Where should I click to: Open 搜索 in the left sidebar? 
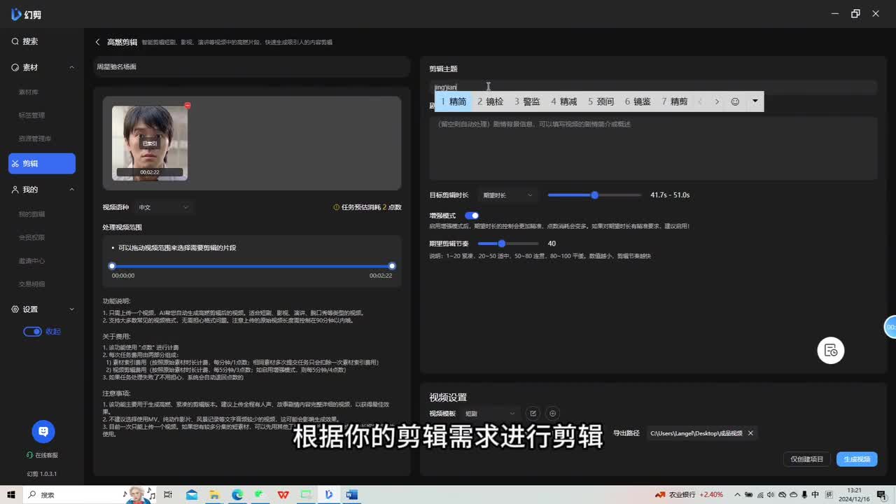(x=29, y=42)
